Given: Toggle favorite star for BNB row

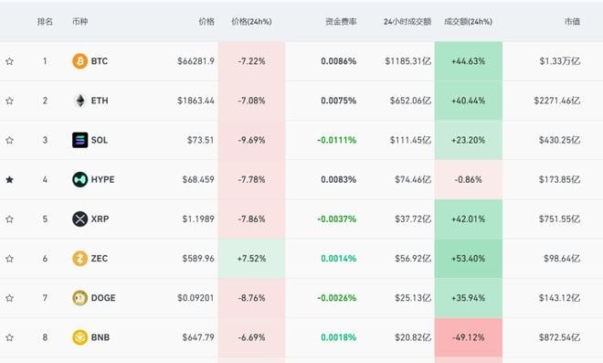Looking at the screenshot, I should coord(10,337).
